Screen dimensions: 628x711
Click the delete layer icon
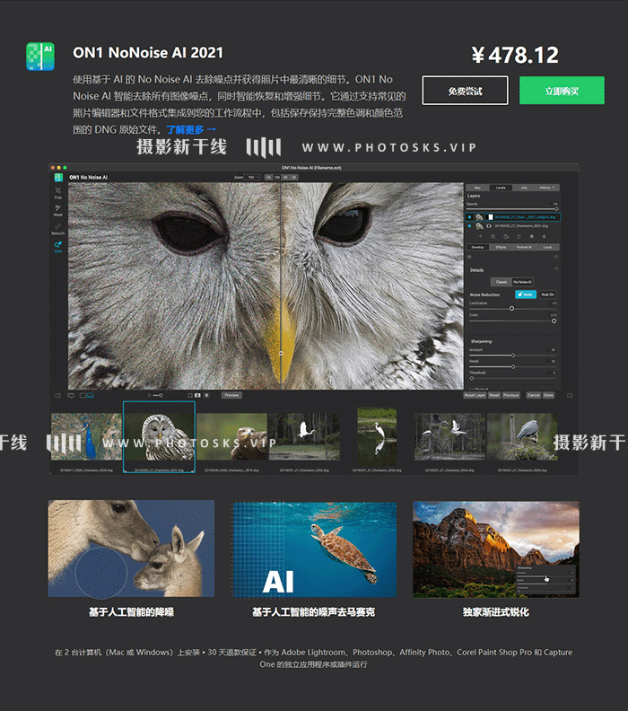pyautogui.click(x=532, y=236)
